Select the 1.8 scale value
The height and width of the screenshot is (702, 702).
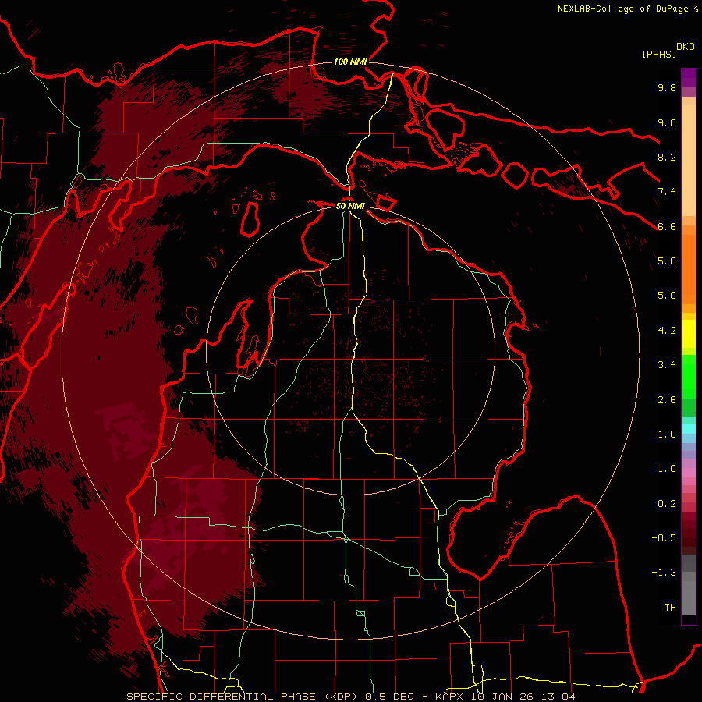click(x=667, y=434)
